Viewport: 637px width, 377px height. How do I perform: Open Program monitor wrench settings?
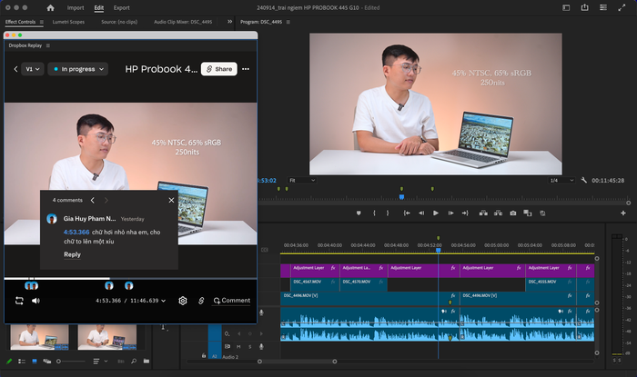click(584, 180)
